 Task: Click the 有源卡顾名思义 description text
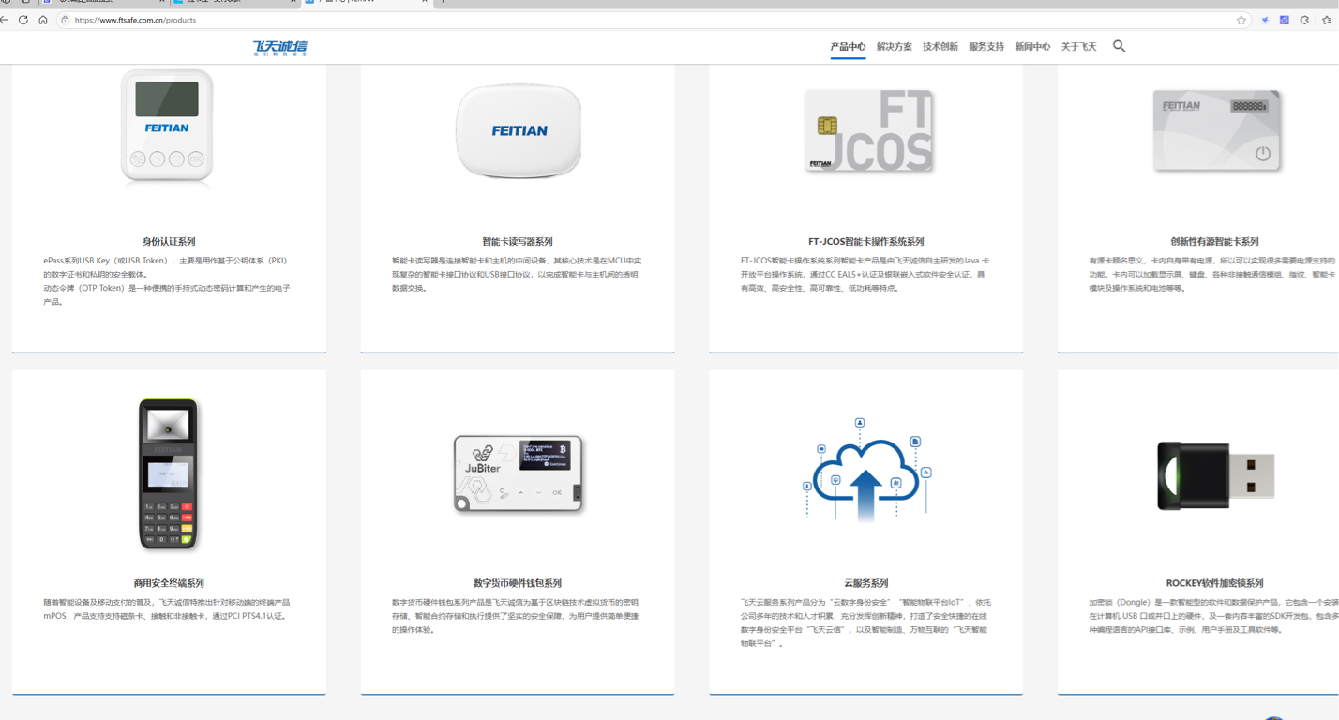tap(1213, 274)
